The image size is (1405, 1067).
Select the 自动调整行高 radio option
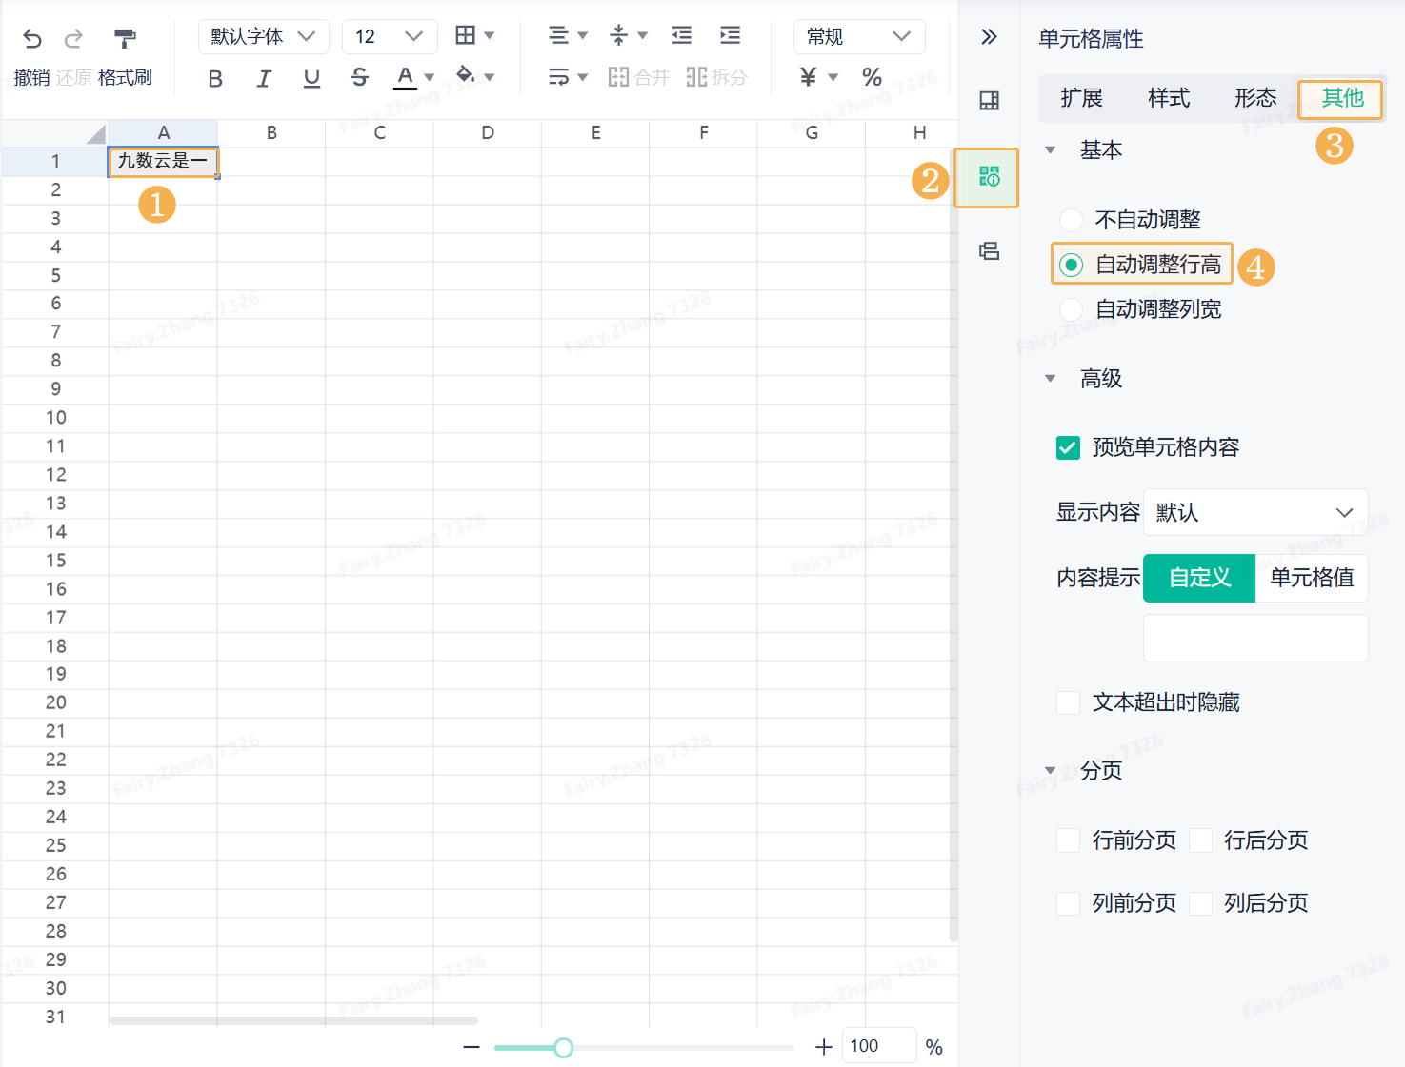click(1072, 265)
